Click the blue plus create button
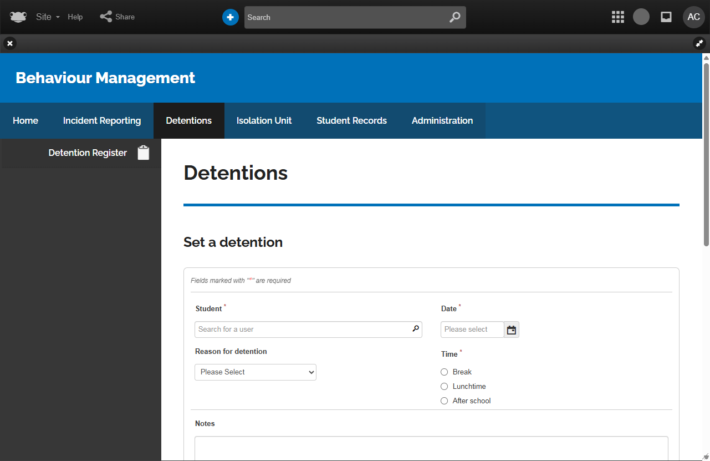 (x=231, y=17)
